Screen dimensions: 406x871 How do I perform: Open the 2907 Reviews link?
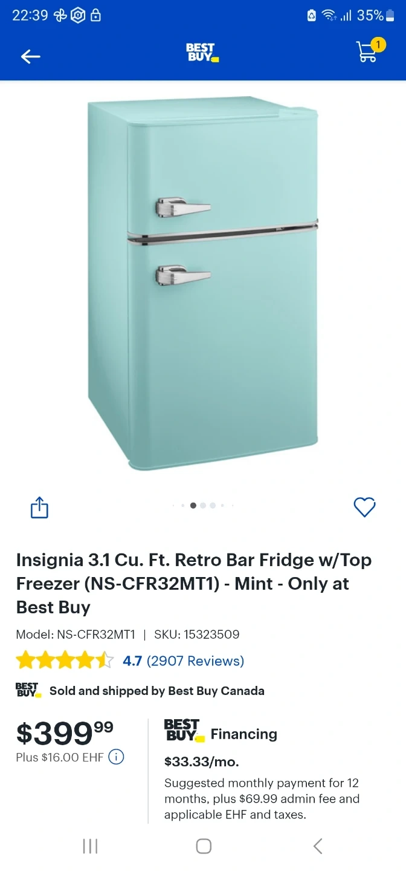click(x=195, y=661)
